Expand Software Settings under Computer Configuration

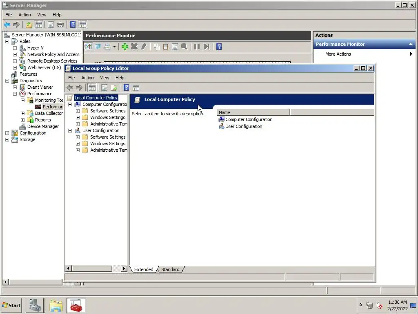pyautogui.click(x=78, y=111)
